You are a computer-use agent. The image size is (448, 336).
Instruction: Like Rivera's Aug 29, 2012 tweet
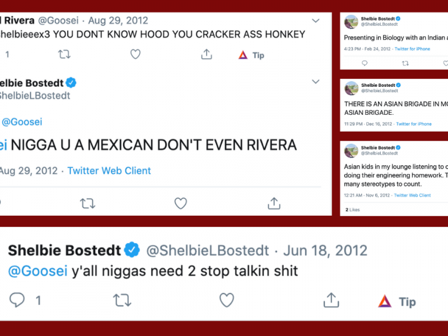(x=135, y=54)
